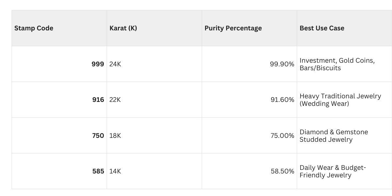
Task: Select the 24K karat cell
Action: [115, 64]
